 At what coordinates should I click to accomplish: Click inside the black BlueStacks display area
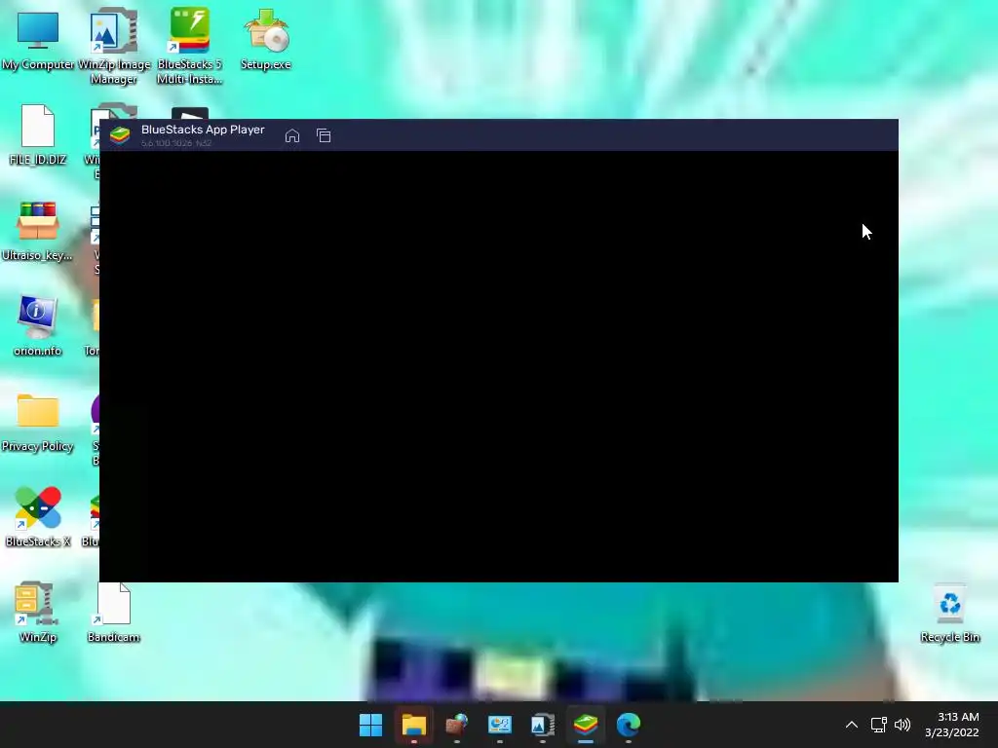point(499,366)
